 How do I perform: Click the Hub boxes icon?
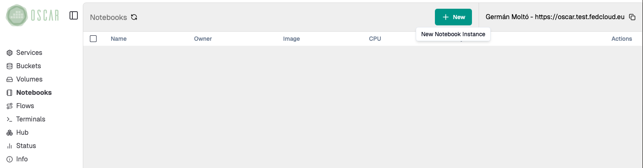pyautogui.click(x=10, y=133)
